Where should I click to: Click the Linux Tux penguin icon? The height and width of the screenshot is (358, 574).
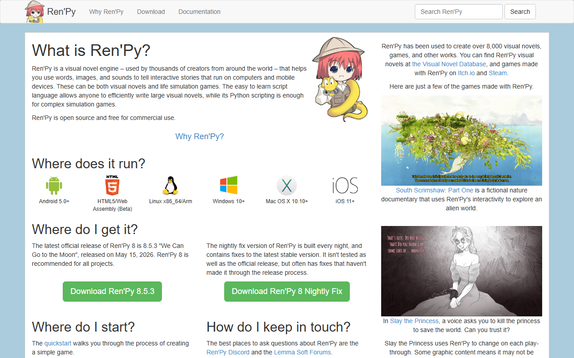point(170,185)
